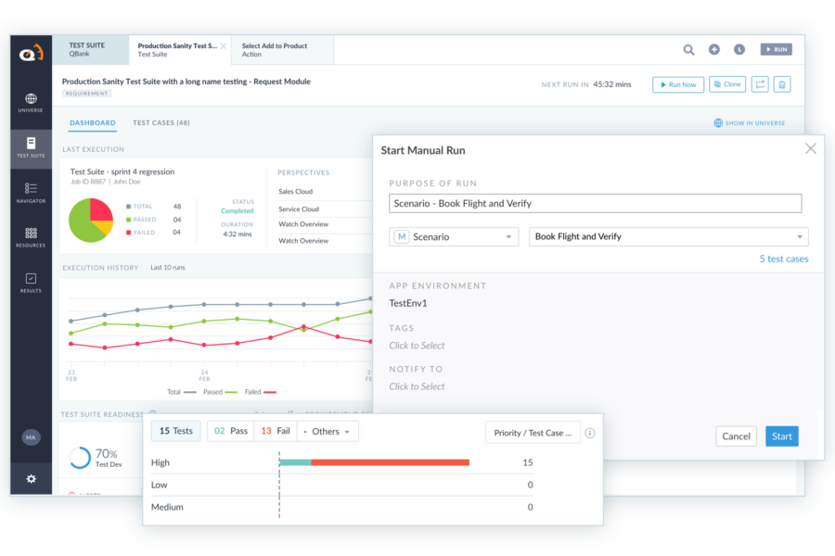The image size is (835, 556).
Task: Open Universe from the sidebar
Action: (31, 102)
